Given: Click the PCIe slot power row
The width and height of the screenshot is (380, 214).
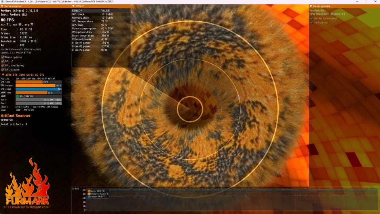Looking at the screenshot, I should [x=101, y=39].
